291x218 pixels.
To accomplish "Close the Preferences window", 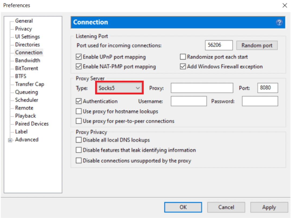I will click(x=285, y=5).
